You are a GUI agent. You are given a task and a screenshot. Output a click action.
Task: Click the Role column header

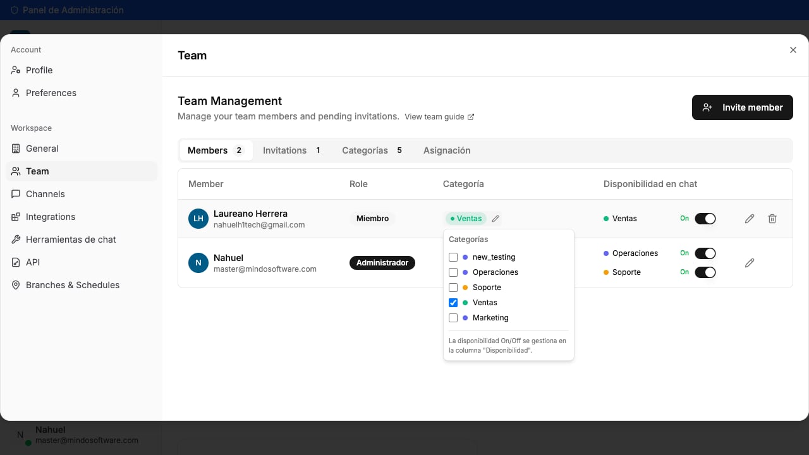pos(358,184)
